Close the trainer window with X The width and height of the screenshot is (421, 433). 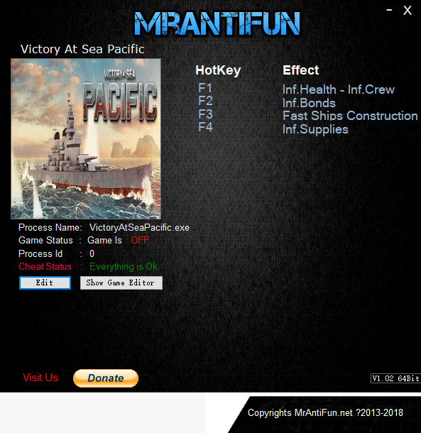point(408,11)
